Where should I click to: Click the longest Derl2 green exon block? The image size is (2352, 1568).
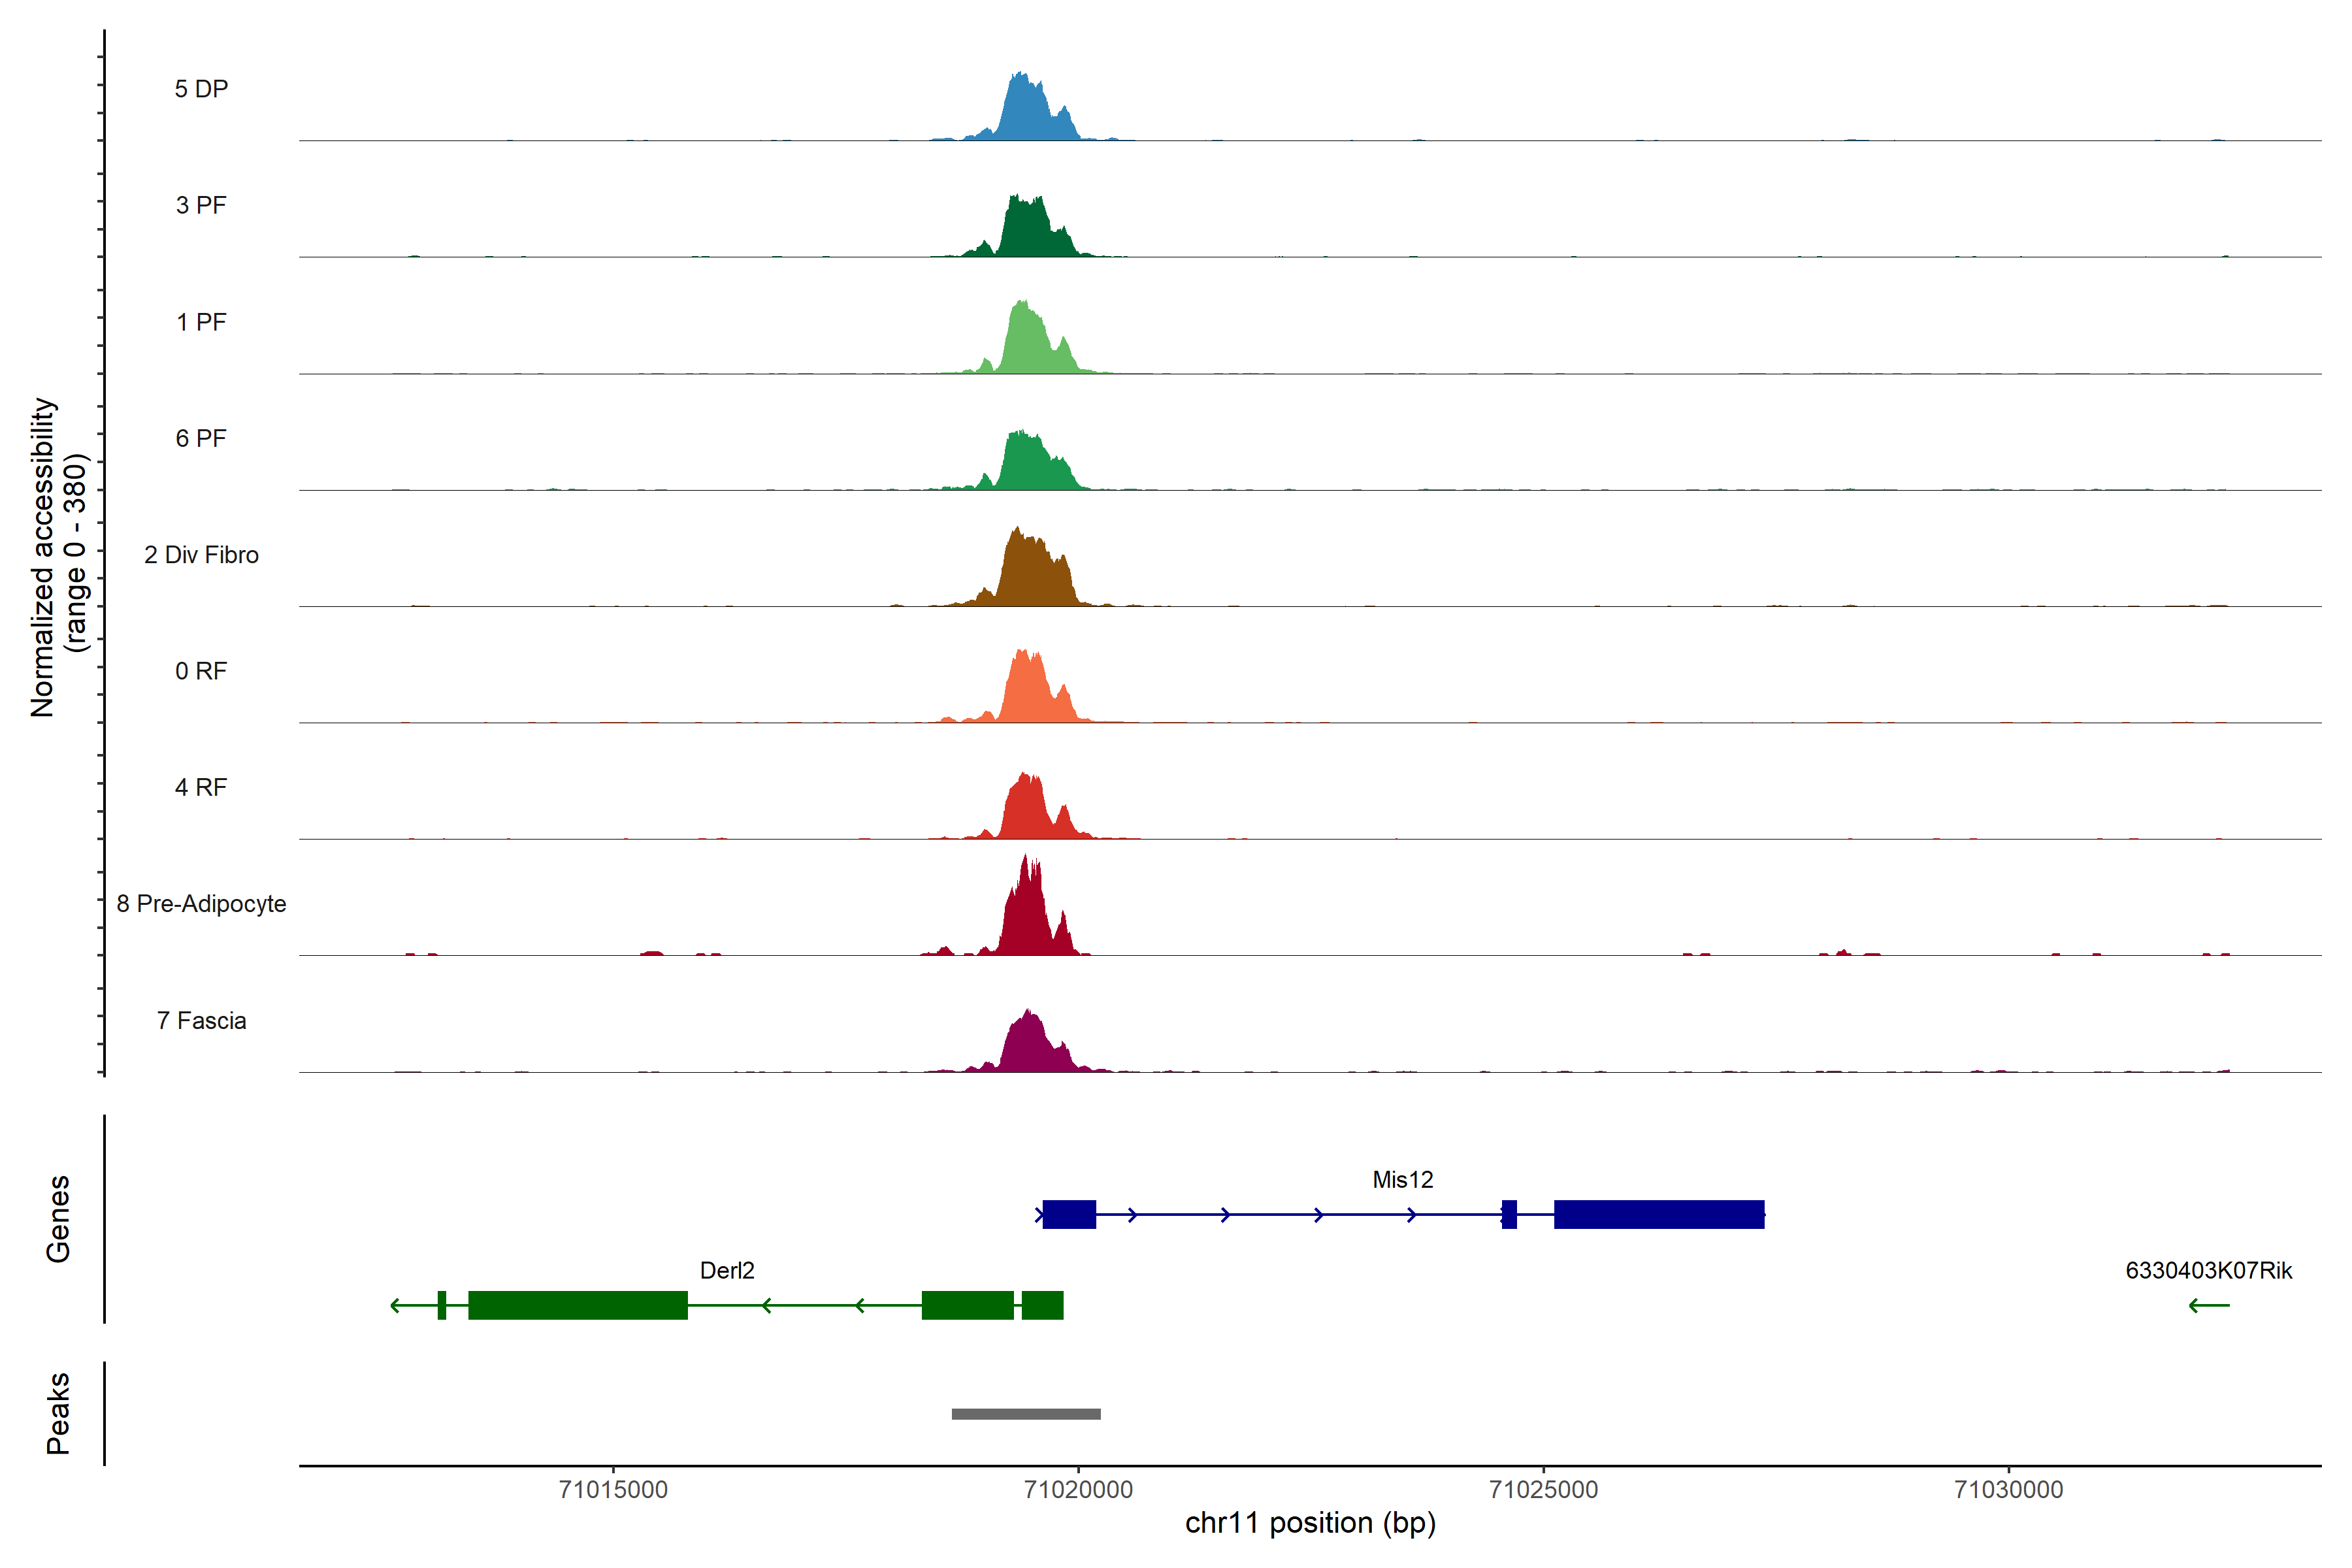[x=577, y=1305]
